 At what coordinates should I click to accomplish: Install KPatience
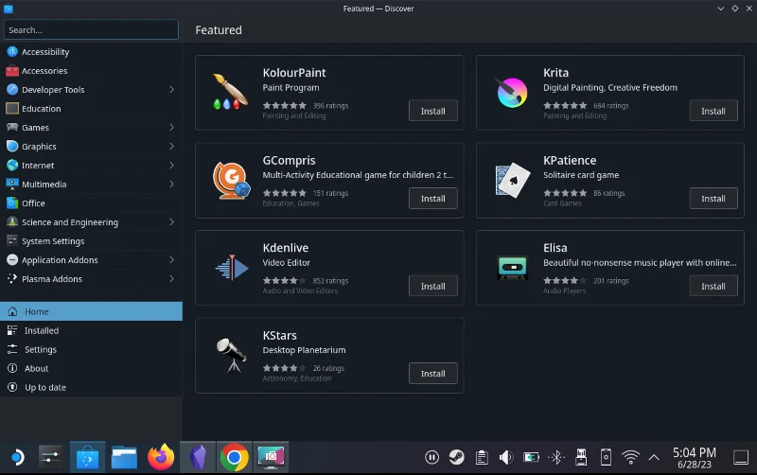713,199
